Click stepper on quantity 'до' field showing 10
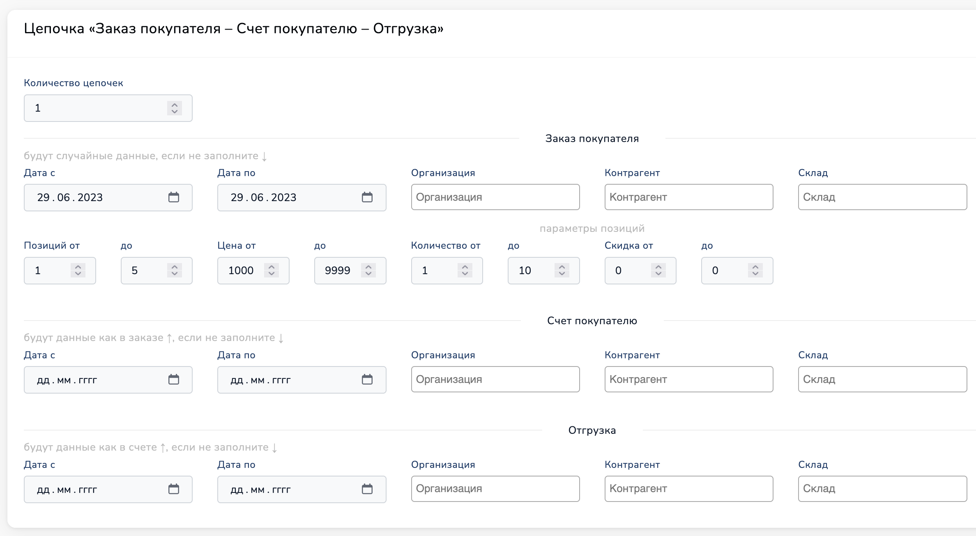976x536 pixels. click(x=562, y=270)
